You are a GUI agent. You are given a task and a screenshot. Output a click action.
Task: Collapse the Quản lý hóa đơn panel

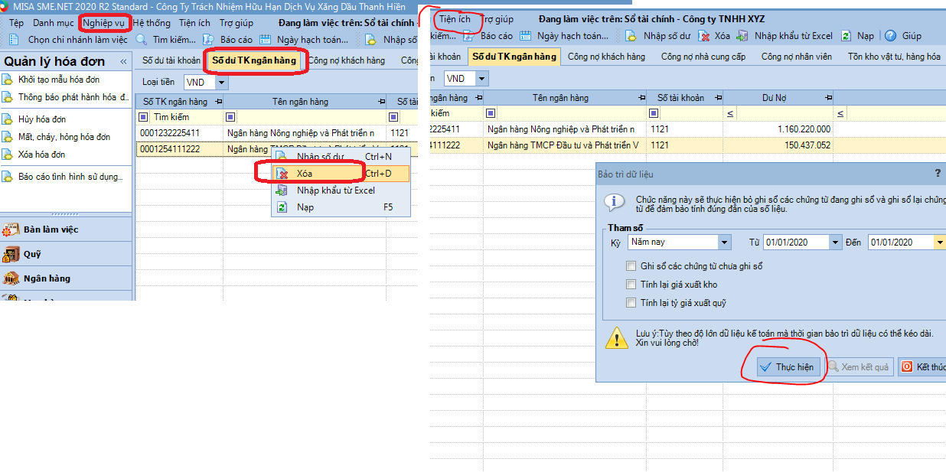click(123, 61)
